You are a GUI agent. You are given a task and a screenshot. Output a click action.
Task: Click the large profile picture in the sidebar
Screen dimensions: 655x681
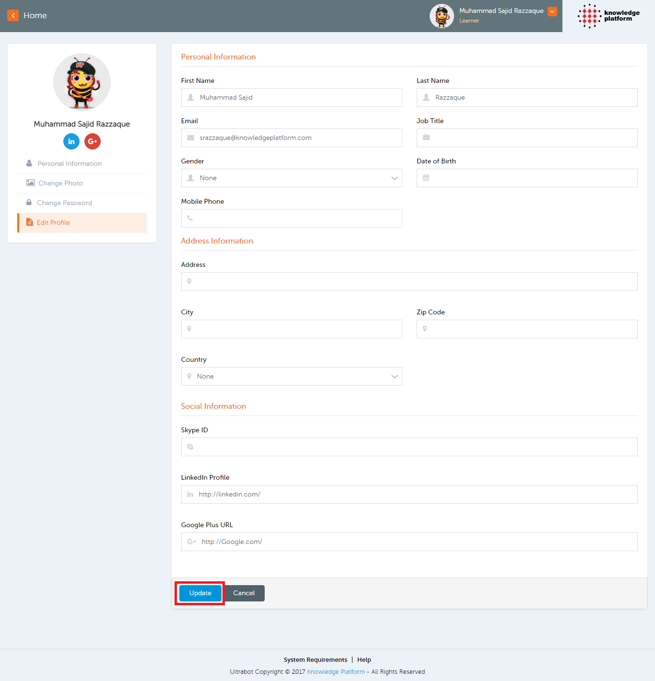tap(82, 82)
